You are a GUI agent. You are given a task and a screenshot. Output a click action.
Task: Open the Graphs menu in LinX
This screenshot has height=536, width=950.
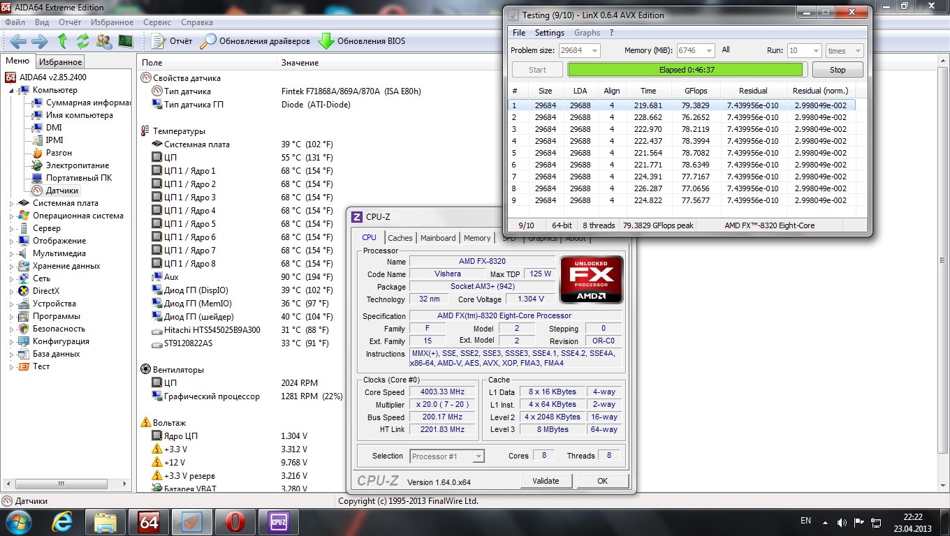587,33
